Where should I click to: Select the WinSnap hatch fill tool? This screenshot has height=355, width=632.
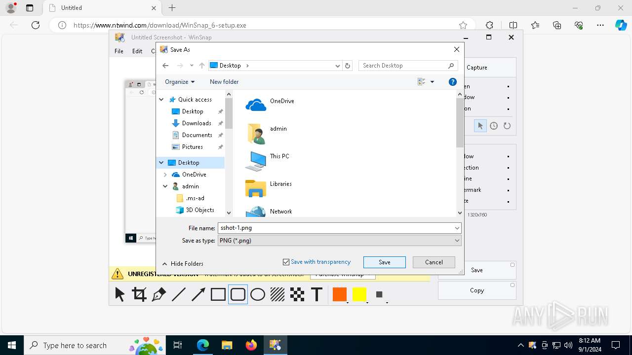pos(277,294)
